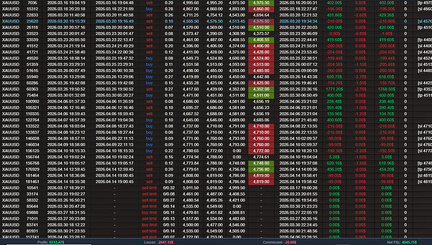Select ticket 122764
The width and height of the screenshot is (432, 245).
tap(32, 120)
